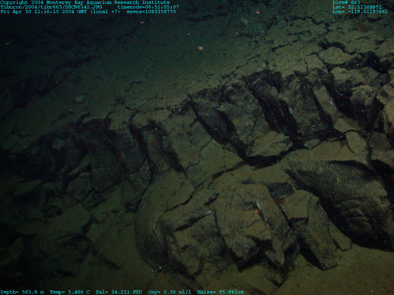Click the file path 'Tiburon/2004/tibr663/DSCN6342.JPG'
The image size is (394, 295).
point(51,7)
